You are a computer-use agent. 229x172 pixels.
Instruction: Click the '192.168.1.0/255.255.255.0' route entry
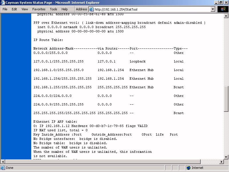[x=59, y=70]
